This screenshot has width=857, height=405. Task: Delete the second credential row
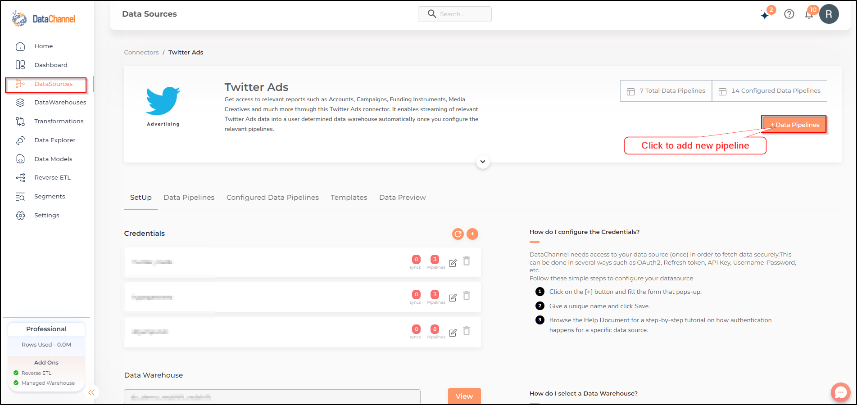click(467, 296)
